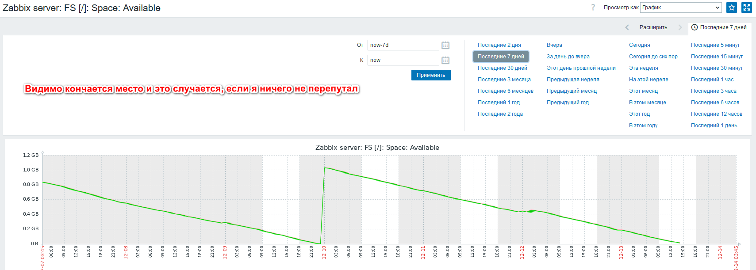Select Последние 12 часов range
The width and height of the screenshot is (756, 270).
click(x=716, y=114)
